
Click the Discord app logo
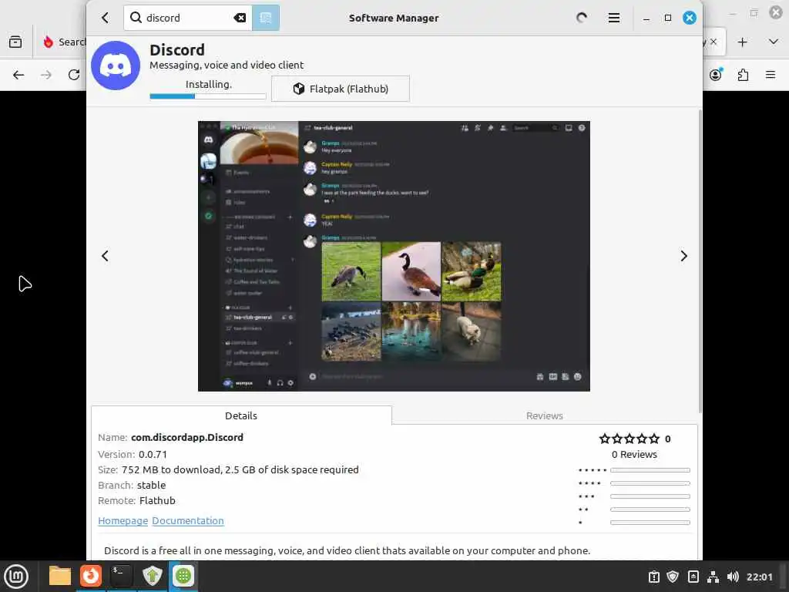pos(116,66)
